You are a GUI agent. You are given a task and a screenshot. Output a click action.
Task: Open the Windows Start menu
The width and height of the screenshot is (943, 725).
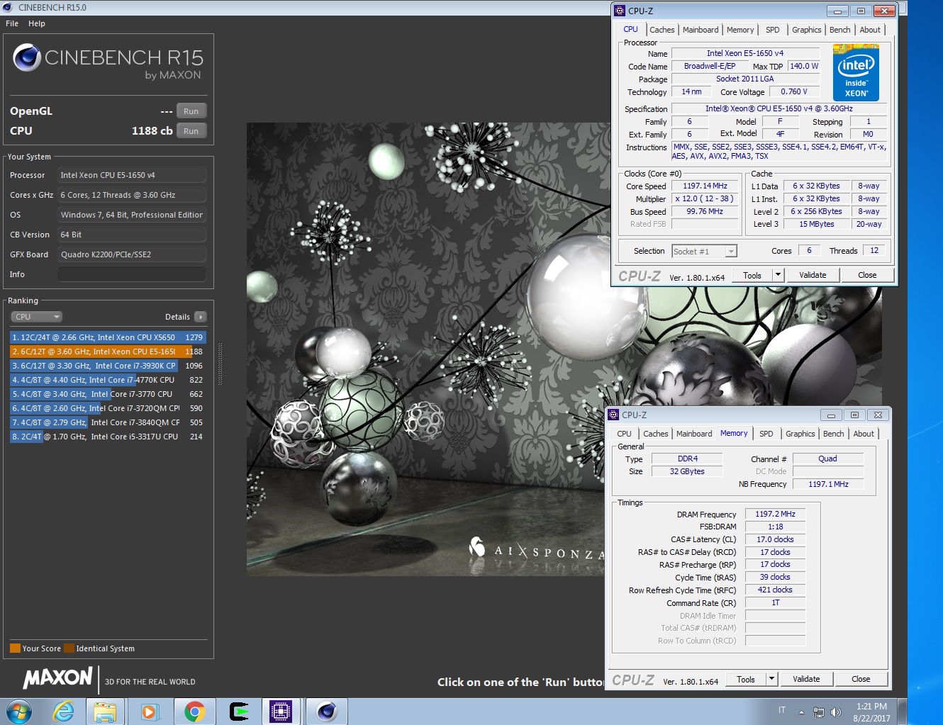pyautogui.click(x=19, y=712)
